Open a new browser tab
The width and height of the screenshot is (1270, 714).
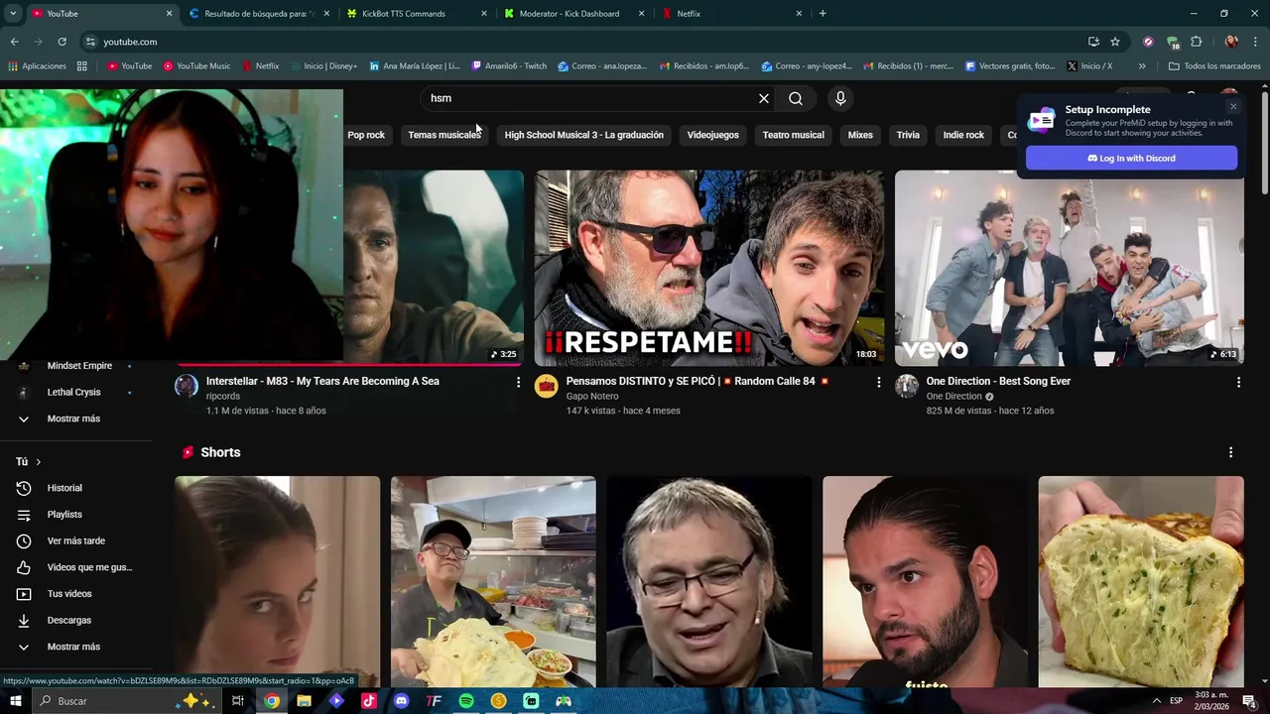823,14
